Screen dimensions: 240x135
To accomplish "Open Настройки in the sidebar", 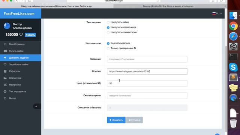I will click(x=21, y=85).
